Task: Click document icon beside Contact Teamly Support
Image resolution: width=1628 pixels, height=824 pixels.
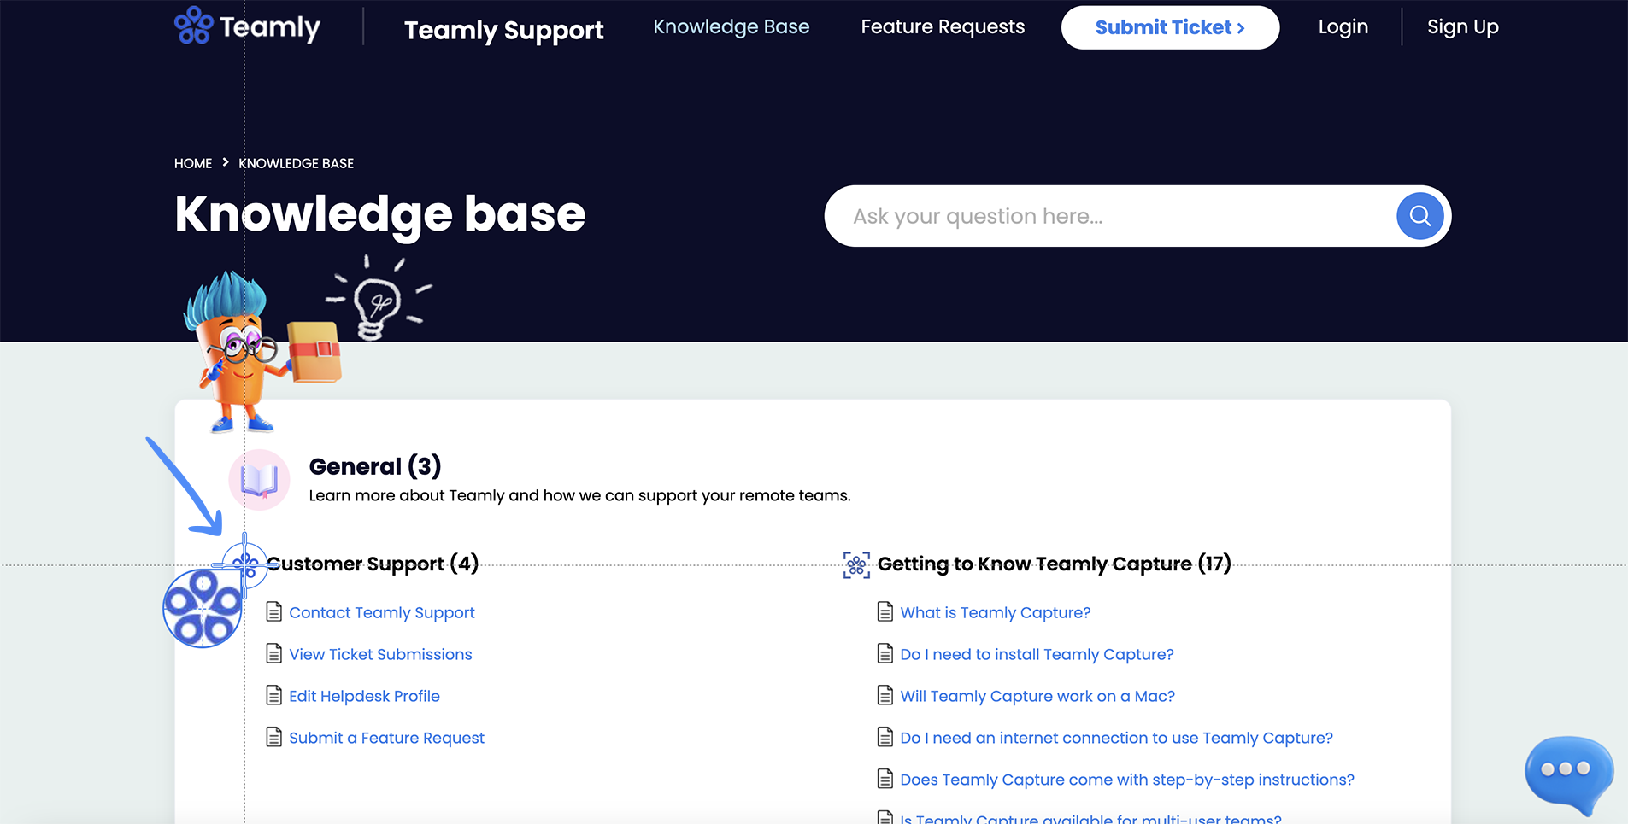Action: (273, 611)
